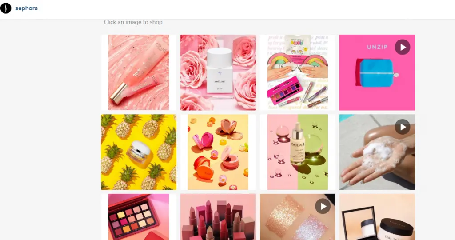Click the gold glitter swatch thumbnail
The width and height of the screenshot is (455, 240).
pos(283,213)
